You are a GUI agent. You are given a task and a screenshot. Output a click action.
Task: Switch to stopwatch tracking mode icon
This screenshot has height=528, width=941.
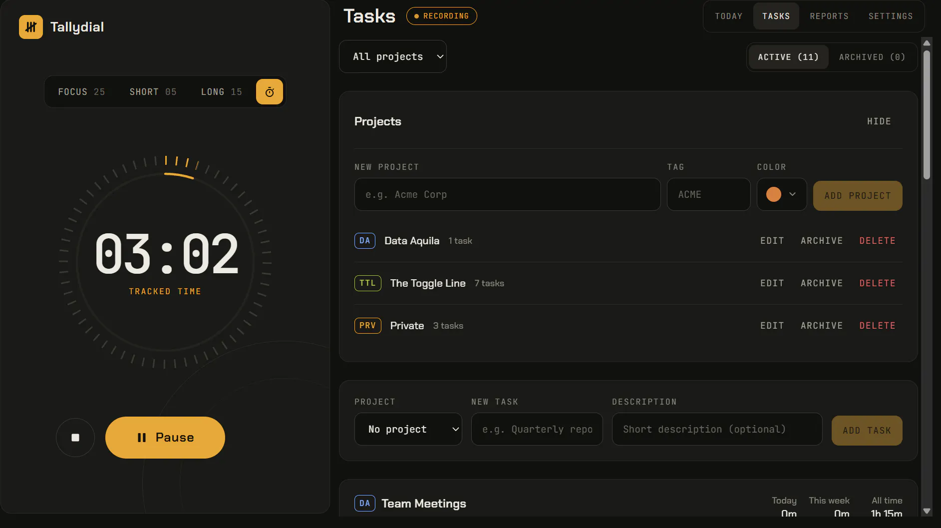pos(270,92)
